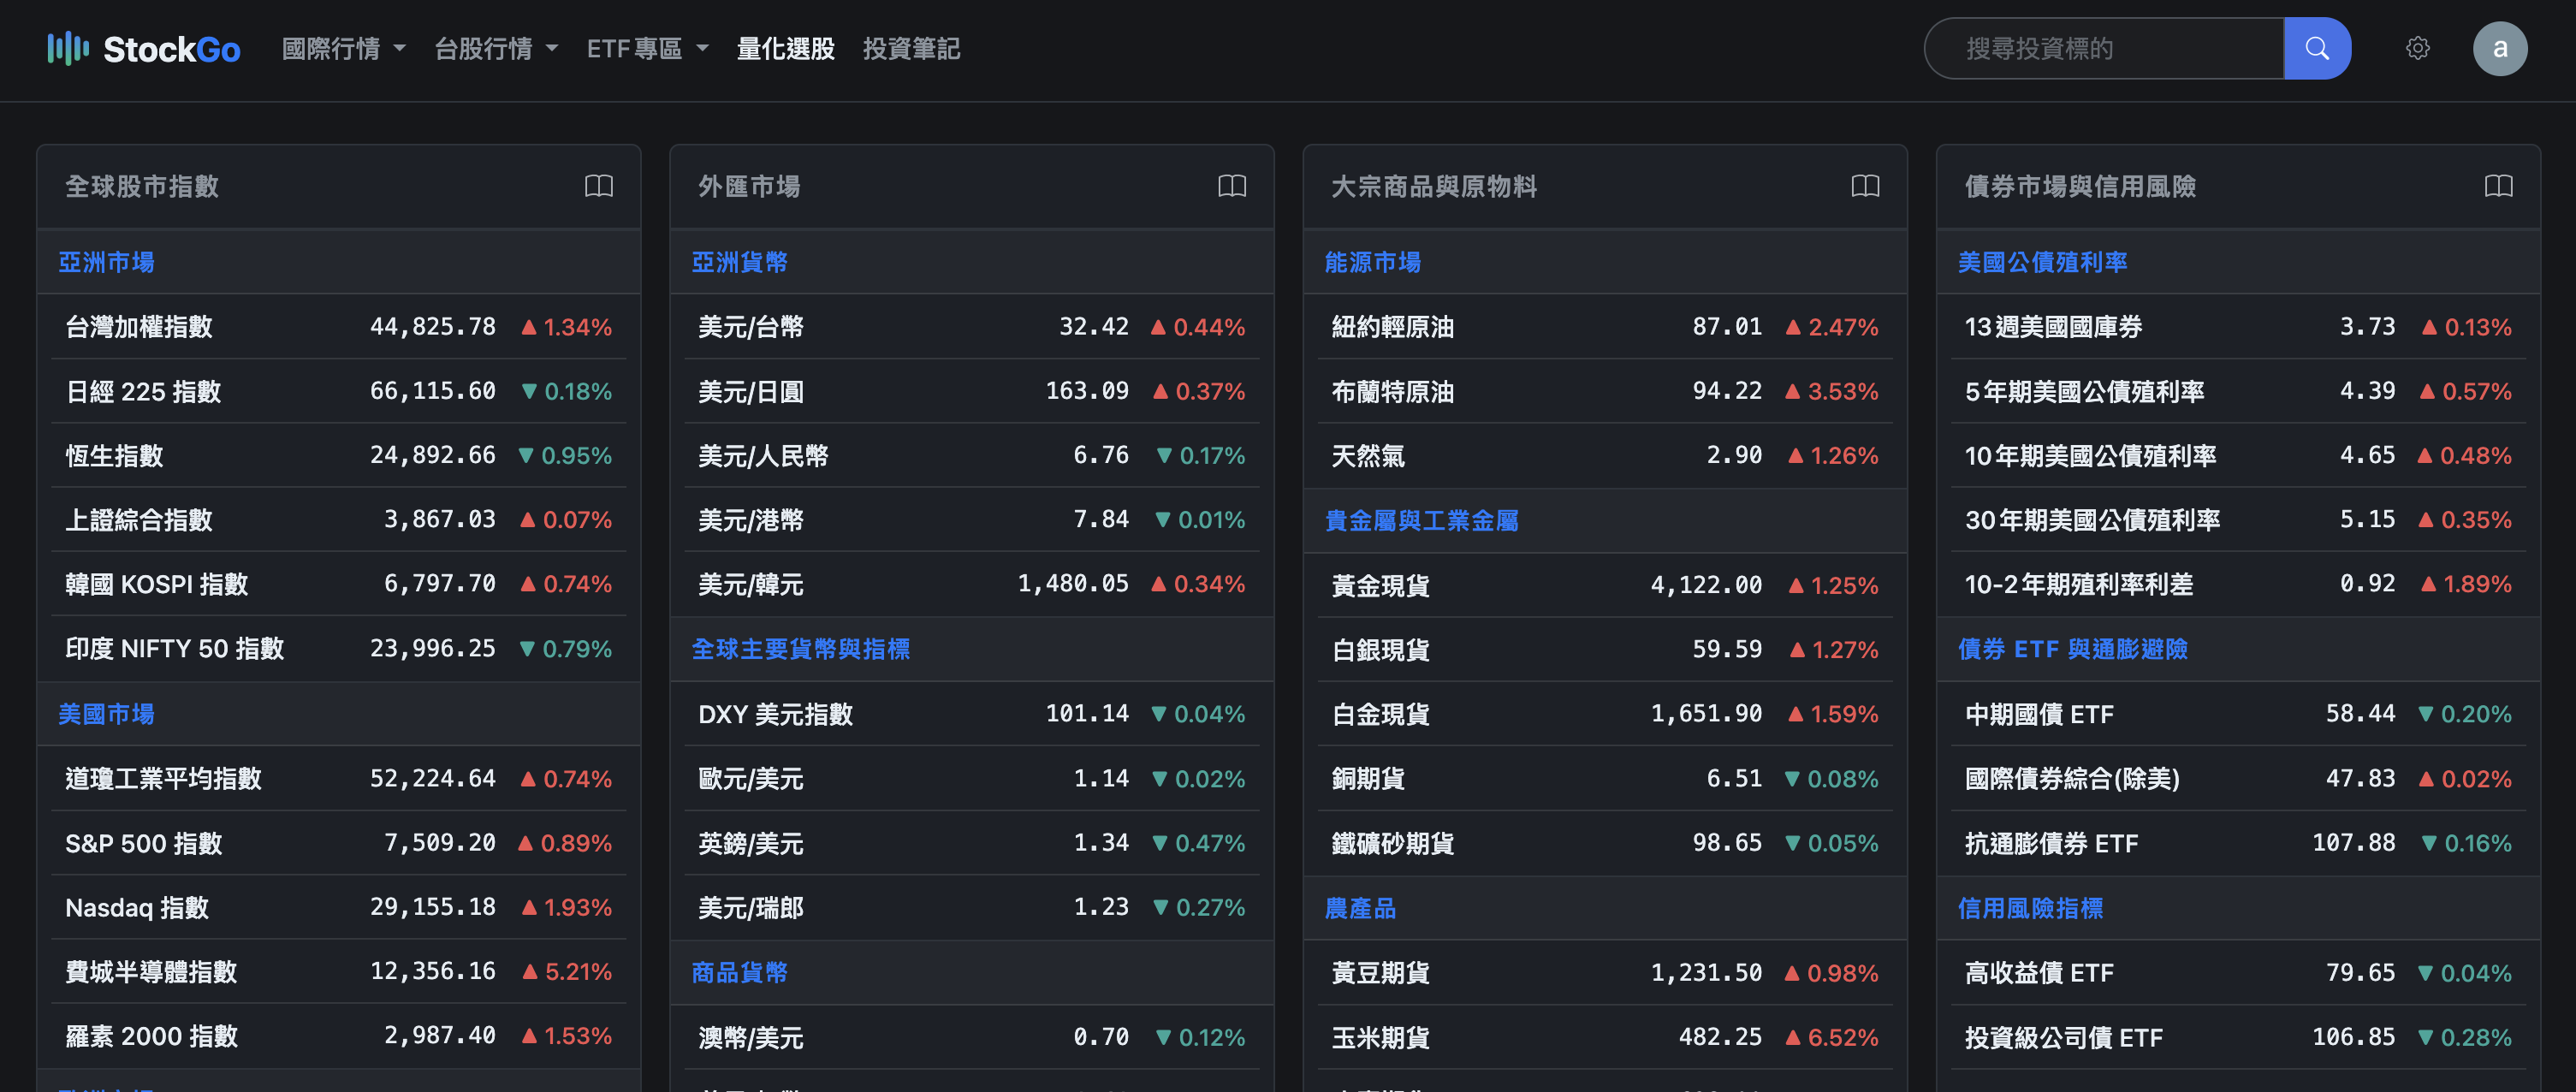Focus the 搜尋投資標的 search field
The height and width of the screenshot is (1092, 2576).
tap(2105, 48)
